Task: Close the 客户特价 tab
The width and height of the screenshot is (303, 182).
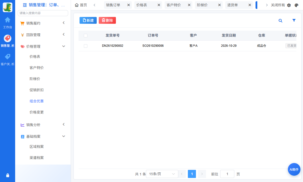Action: point(189,5)
